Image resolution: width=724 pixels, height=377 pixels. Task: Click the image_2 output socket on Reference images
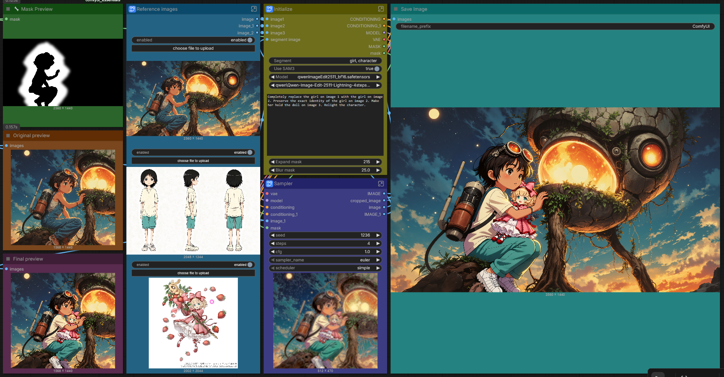(257, 33)
